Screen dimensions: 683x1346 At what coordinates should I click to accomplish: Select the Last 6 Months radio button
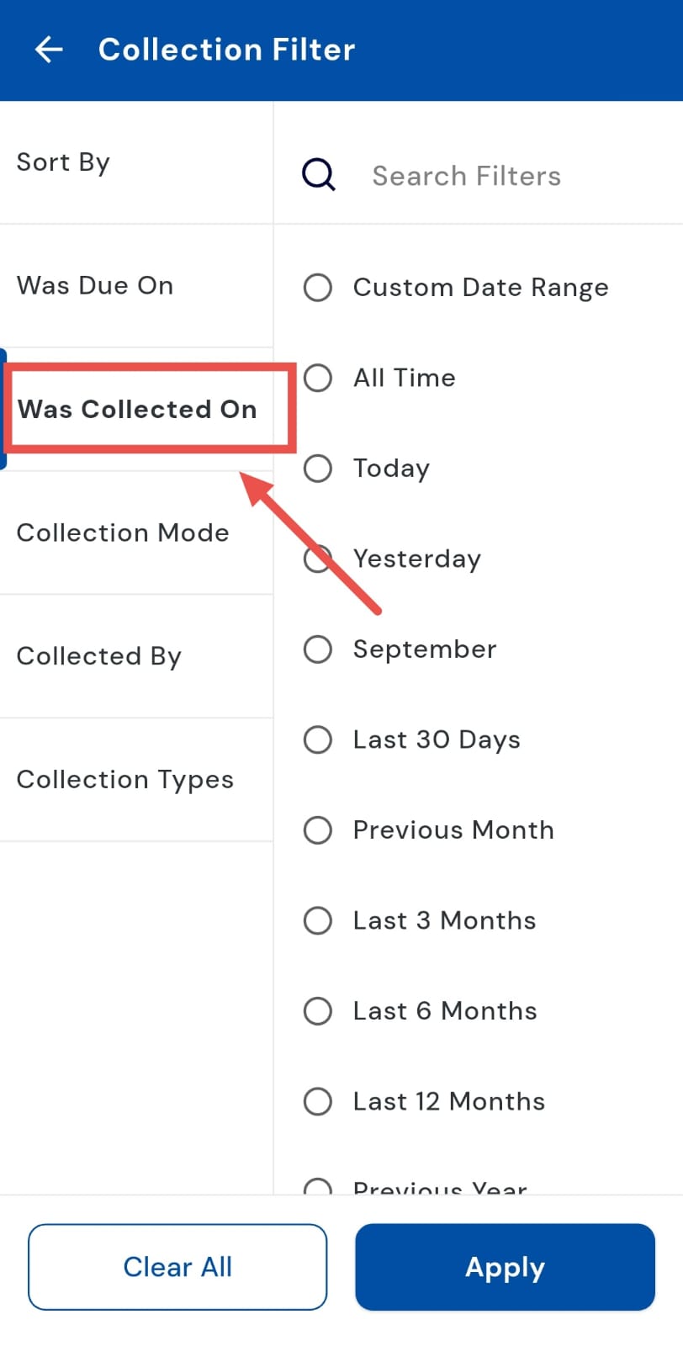click(318, 1010)
